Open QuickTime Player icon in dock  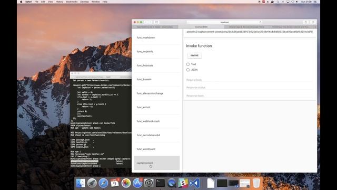172,183
